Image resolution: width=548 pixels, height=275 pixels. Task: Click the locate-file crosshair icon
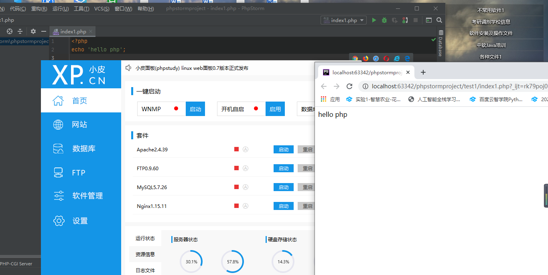(x=10, y=31)
